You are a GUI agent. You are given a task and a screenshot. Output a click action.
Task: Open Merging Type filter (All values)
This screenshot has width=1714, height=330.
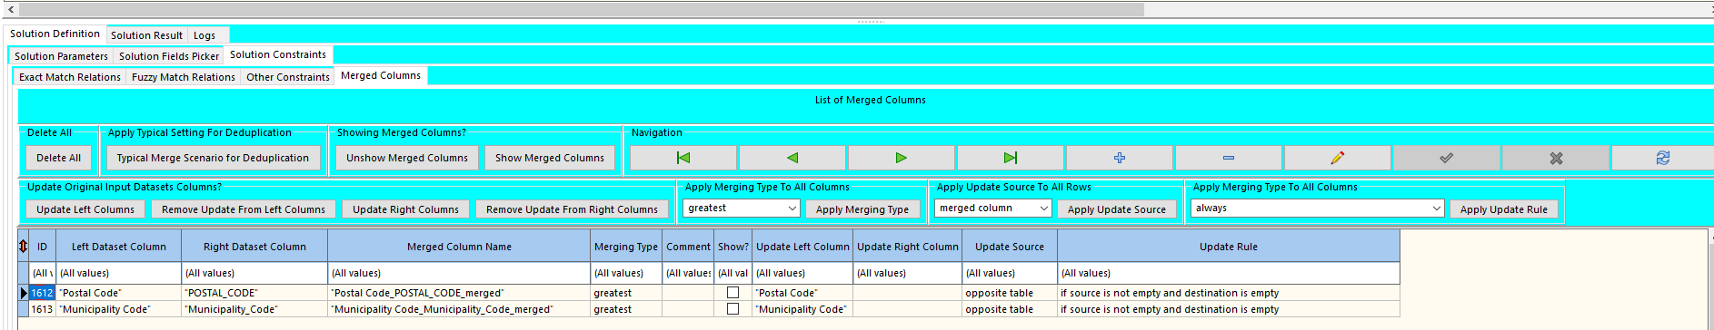(x=626, y=273)
